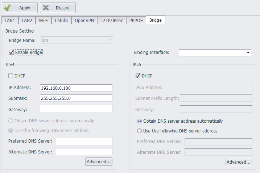The width and height of the screenshot is (260, 173).
Task: Click the X Discard icon
Action: tap(46, 8)
